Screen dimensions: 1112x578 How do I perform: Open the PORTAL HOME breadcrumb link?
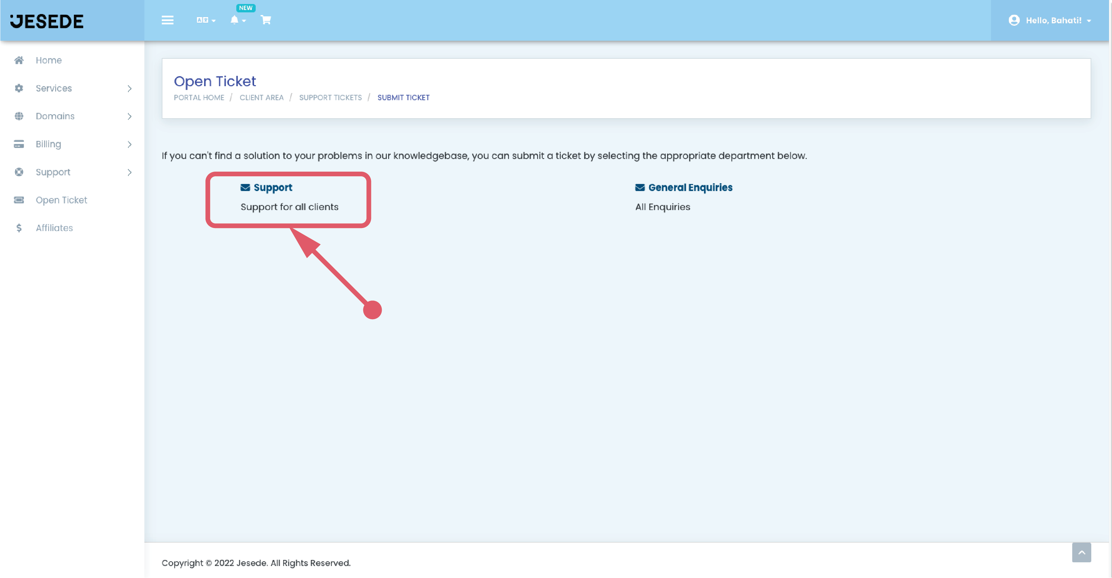pos(199,98)
